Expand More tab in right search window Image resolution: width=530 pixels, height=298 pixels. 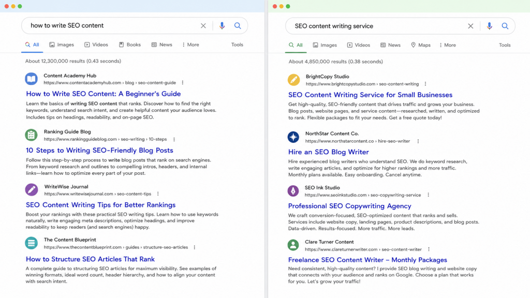(x=448, y=45)
